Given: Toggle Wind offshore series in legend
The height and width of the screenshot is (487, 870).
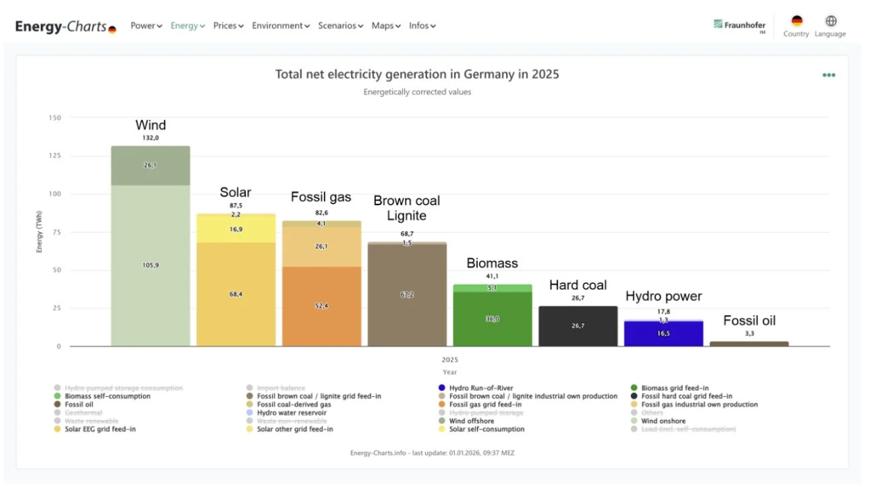Looking at the screenshot, I should [x=472, y=422].
